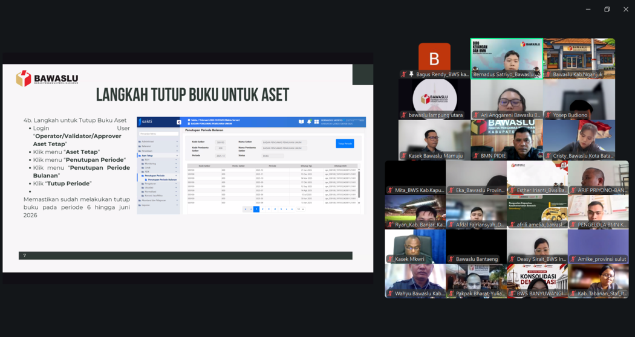Click the blue Tutup Periode button
This screenshot has height=337, width=635.
(x=345, y=144)
